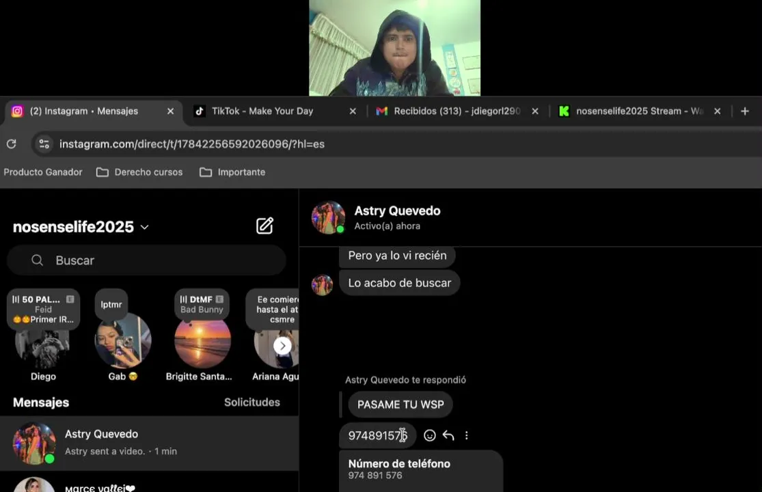The width and height of the screenshot is (762, 492).
Task: Open a new browser tab
Action: 744,111
